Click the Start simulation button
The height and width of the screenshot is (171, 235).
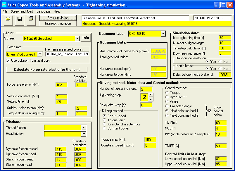pos(58,18)
